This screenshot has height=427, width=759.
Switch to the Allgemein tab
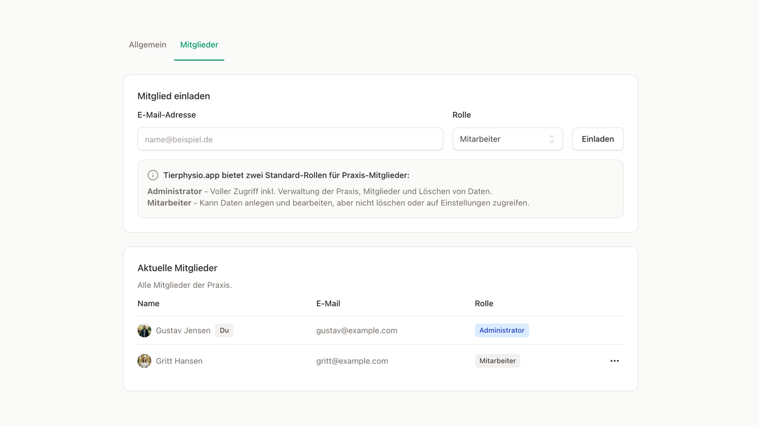click(147, 45)
